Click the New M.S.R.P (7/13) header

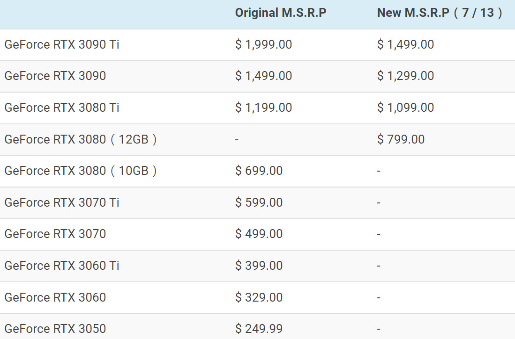point(440,13)
